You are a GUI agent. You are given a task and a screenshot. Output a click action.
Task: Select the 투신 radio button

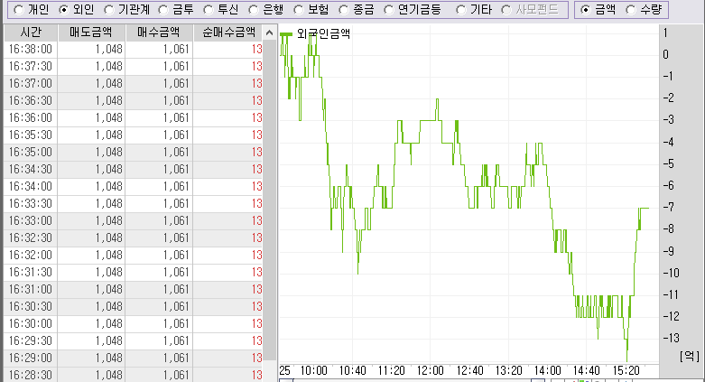click(209, 9)
